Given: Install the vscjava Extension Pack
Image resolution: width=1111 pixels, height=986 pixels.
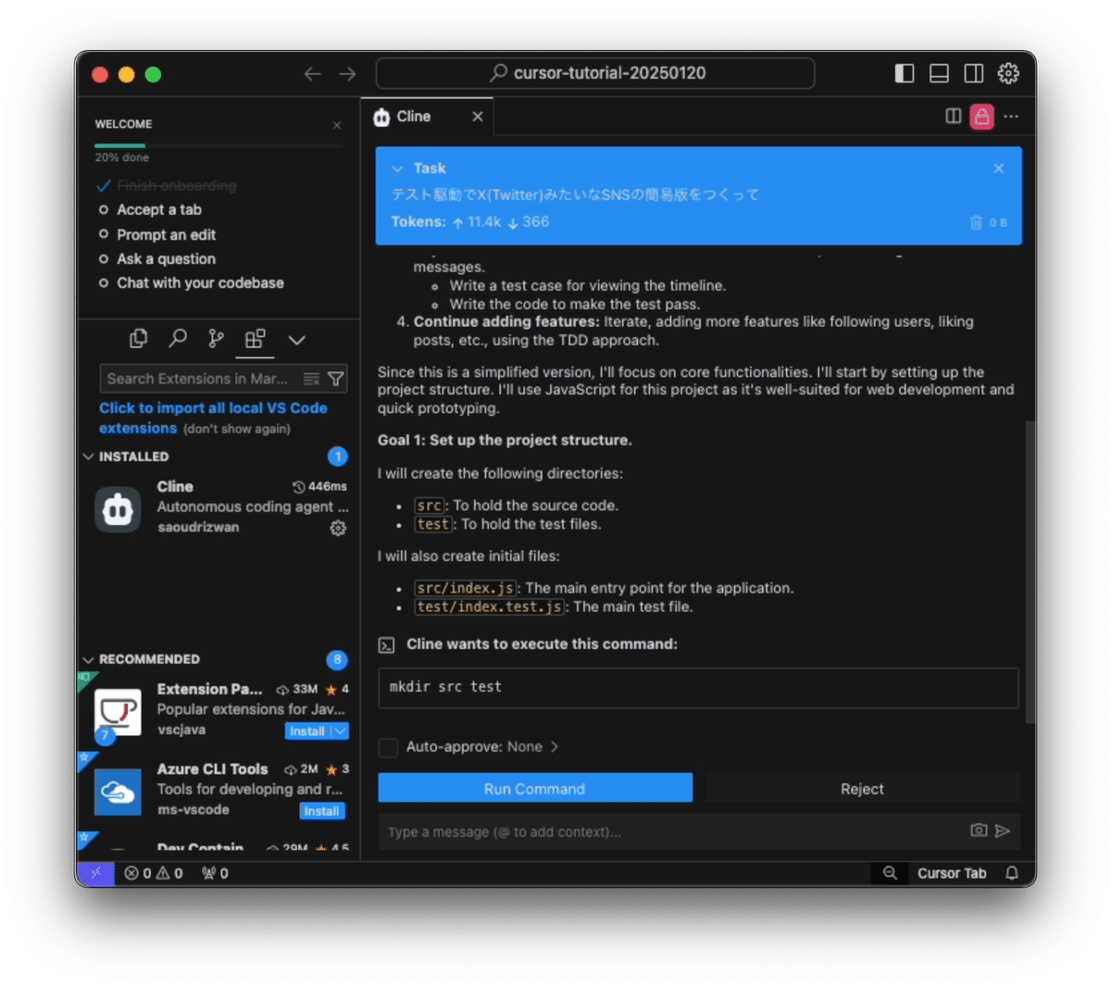Looking at the screenshot, I should pyautogui.click(x=306, y=731).
